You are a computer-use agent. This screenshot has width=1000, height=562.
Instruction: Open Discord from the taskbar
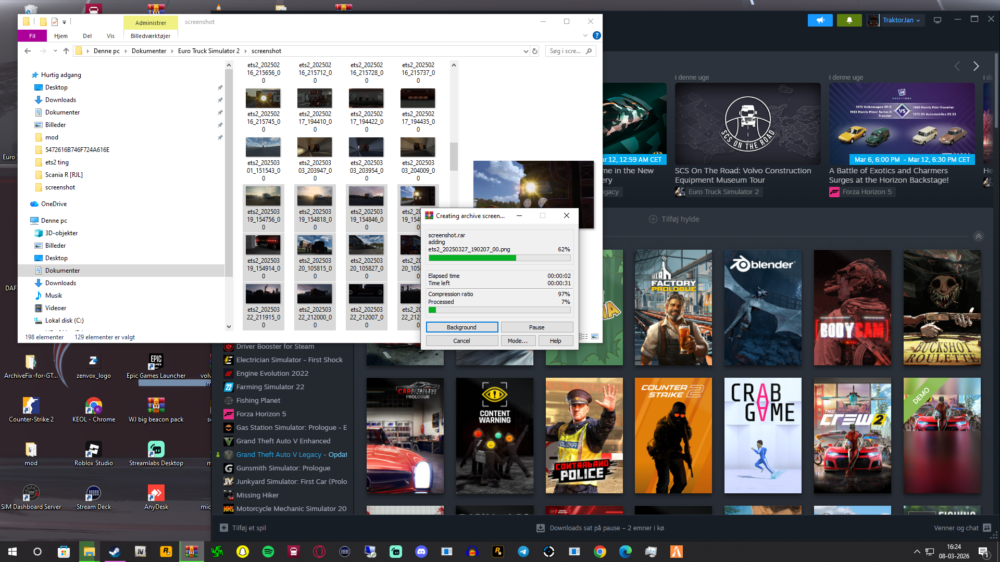click(421, 552)
